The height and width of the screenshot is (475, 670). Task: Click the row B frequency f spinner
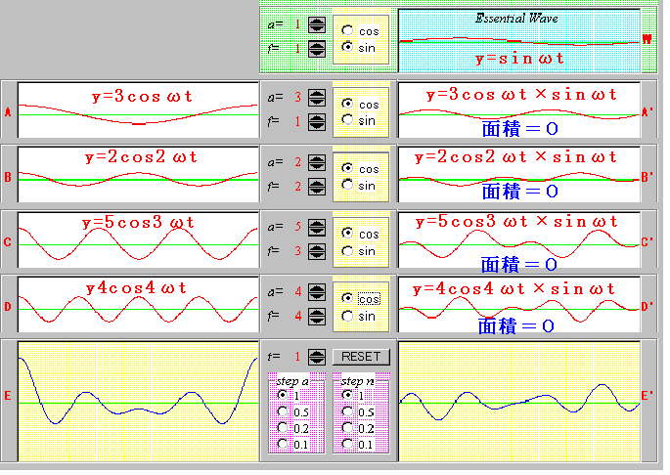[x=317, y=187]
